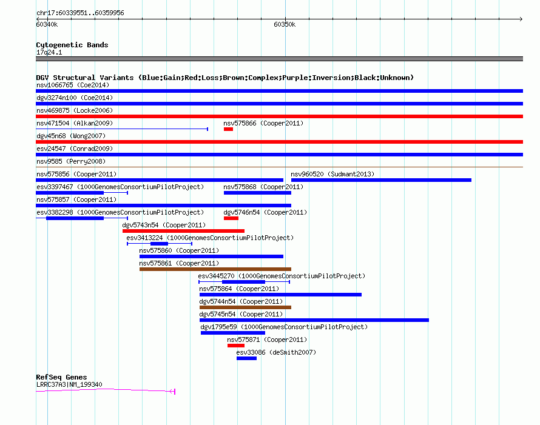
Task: Click the Cytogenetic Bands track title
Action: tap(72, 45)
